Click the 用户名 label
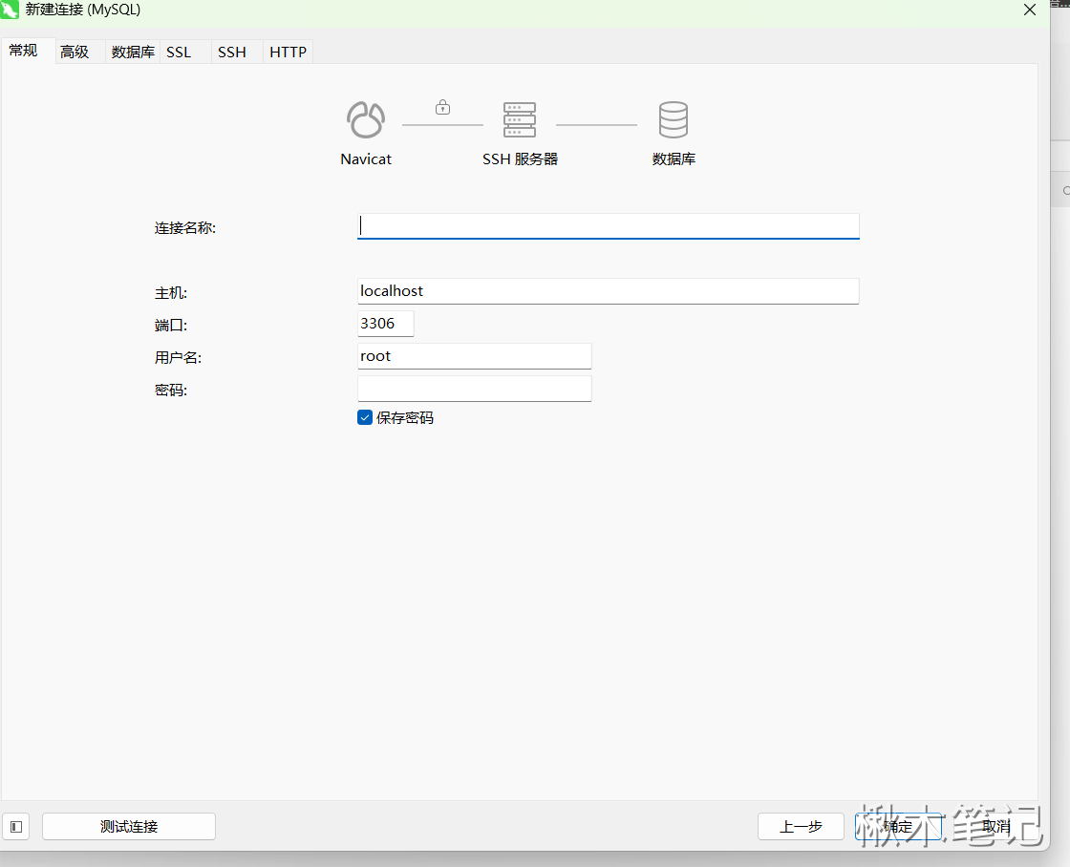This screenshot has width=1070, height=867. coord(178,357)
